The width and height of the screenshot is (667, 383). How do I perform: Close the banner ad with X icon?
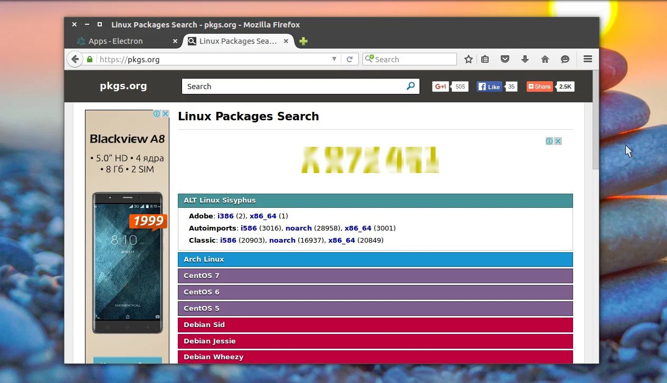pyautogui.click(x=558, y=141)
